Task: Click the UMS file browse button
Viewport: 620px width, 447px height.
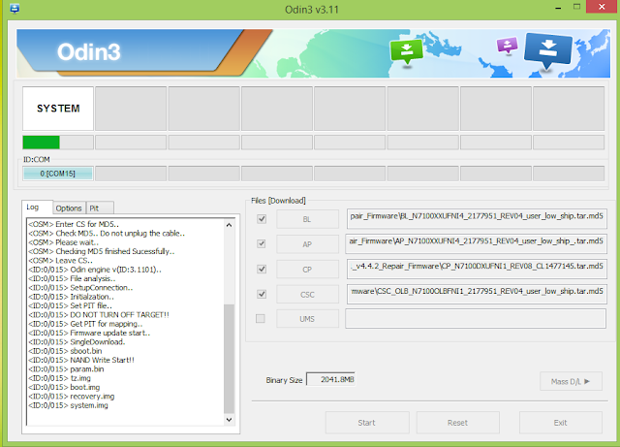Action: (x=307, y=319)
